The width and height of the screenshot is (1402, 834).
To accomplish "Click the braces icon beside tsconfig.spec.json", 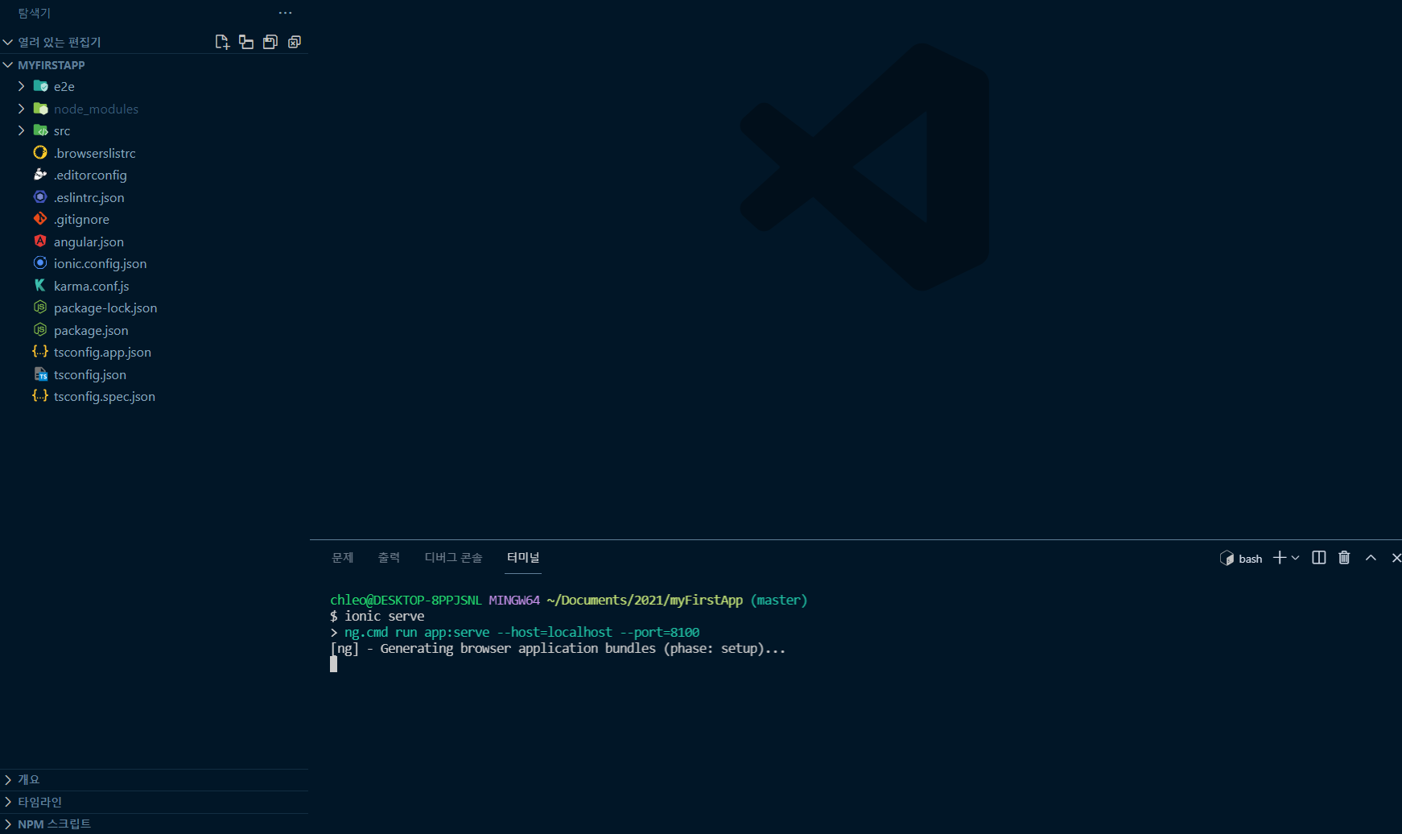I will coord(40,396).
